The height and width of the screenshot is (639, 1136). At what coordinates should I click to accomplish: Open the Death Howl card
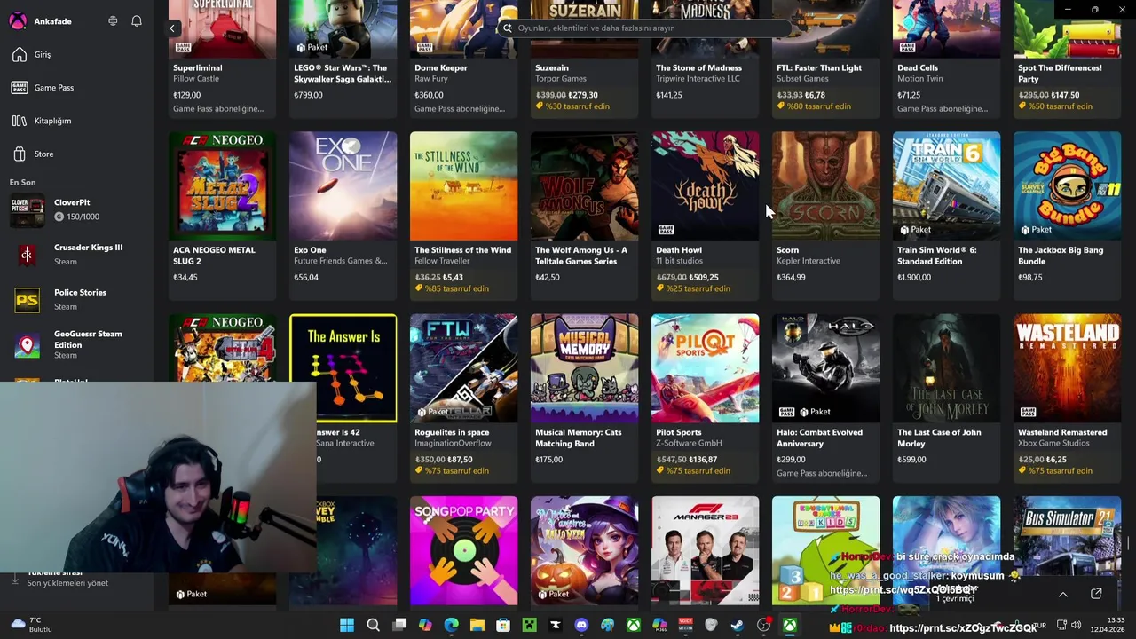pyautogui.click(x=706, y=216)
